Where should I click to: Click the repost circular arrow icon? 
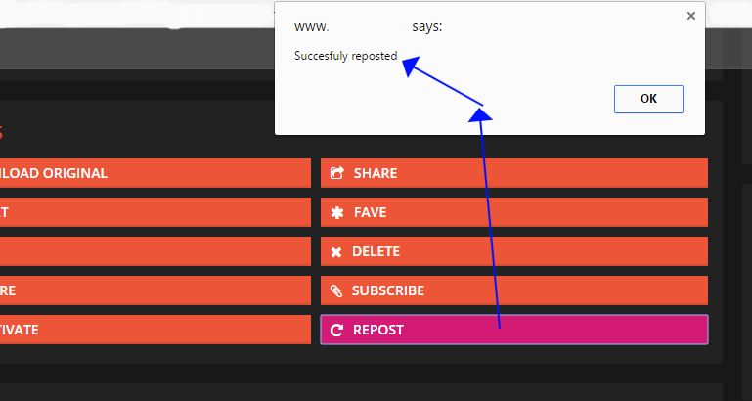coord(336,330)
